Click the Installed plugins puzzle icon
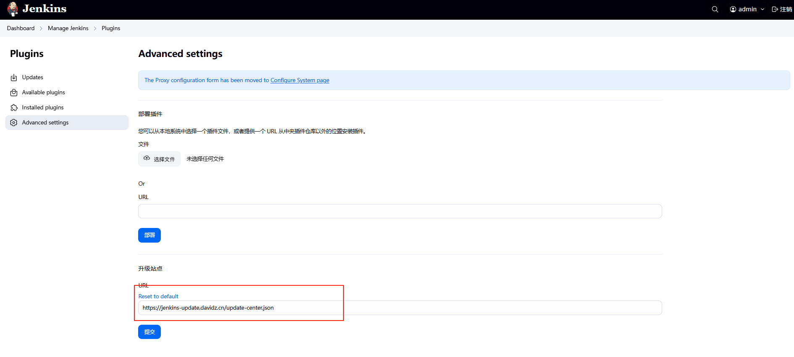Viewport: 794px width, 357px height. (14, 108)
